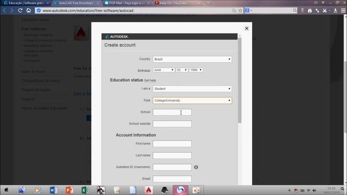Open the downloads arrow icon in toolbar
This screenshot has height=195, width=347.
(335, 10)
